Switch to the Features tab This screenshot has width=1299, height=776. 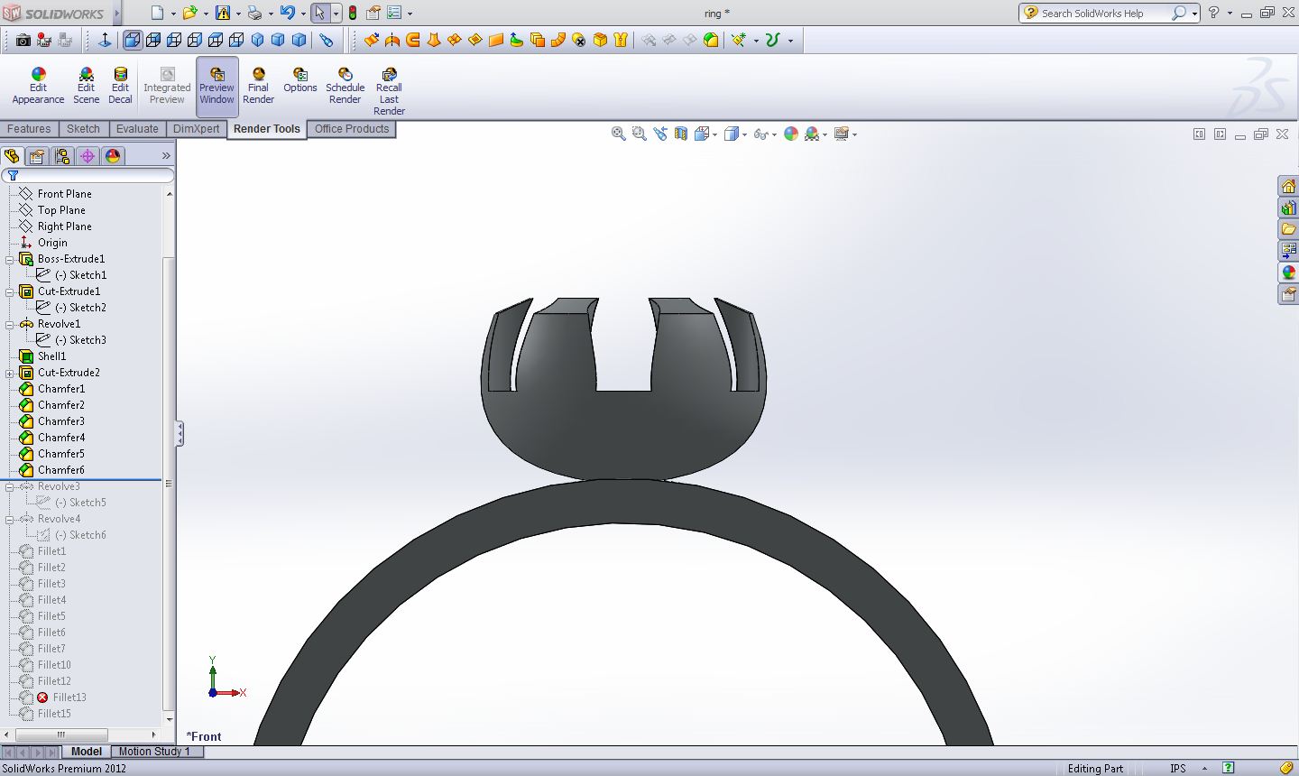[x=30, y=129]
